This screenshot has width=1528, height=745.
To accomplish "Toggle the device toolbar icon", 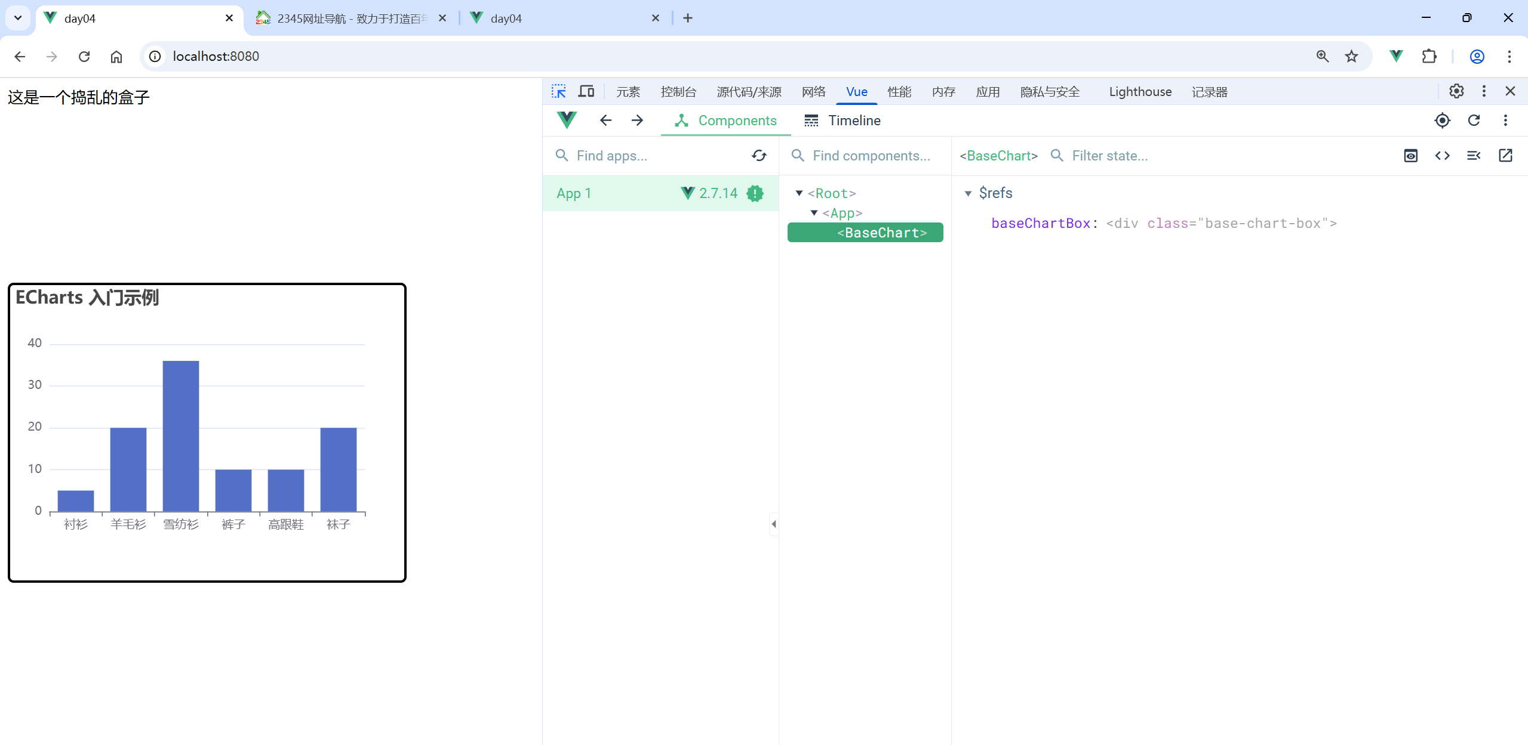I will [x=586, y=91].
